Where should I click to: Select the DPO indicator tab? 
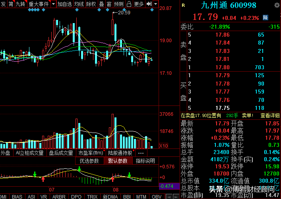click(x=76, y=197)
